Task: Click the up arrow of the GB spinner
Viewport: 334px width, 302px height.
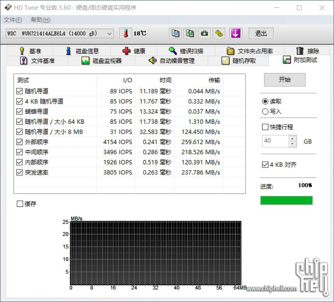Action: point(293,138)
